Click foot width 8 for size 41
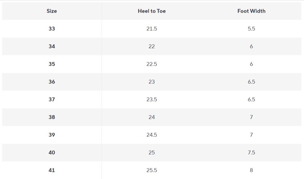304x179 pixels. click(251, 170)
